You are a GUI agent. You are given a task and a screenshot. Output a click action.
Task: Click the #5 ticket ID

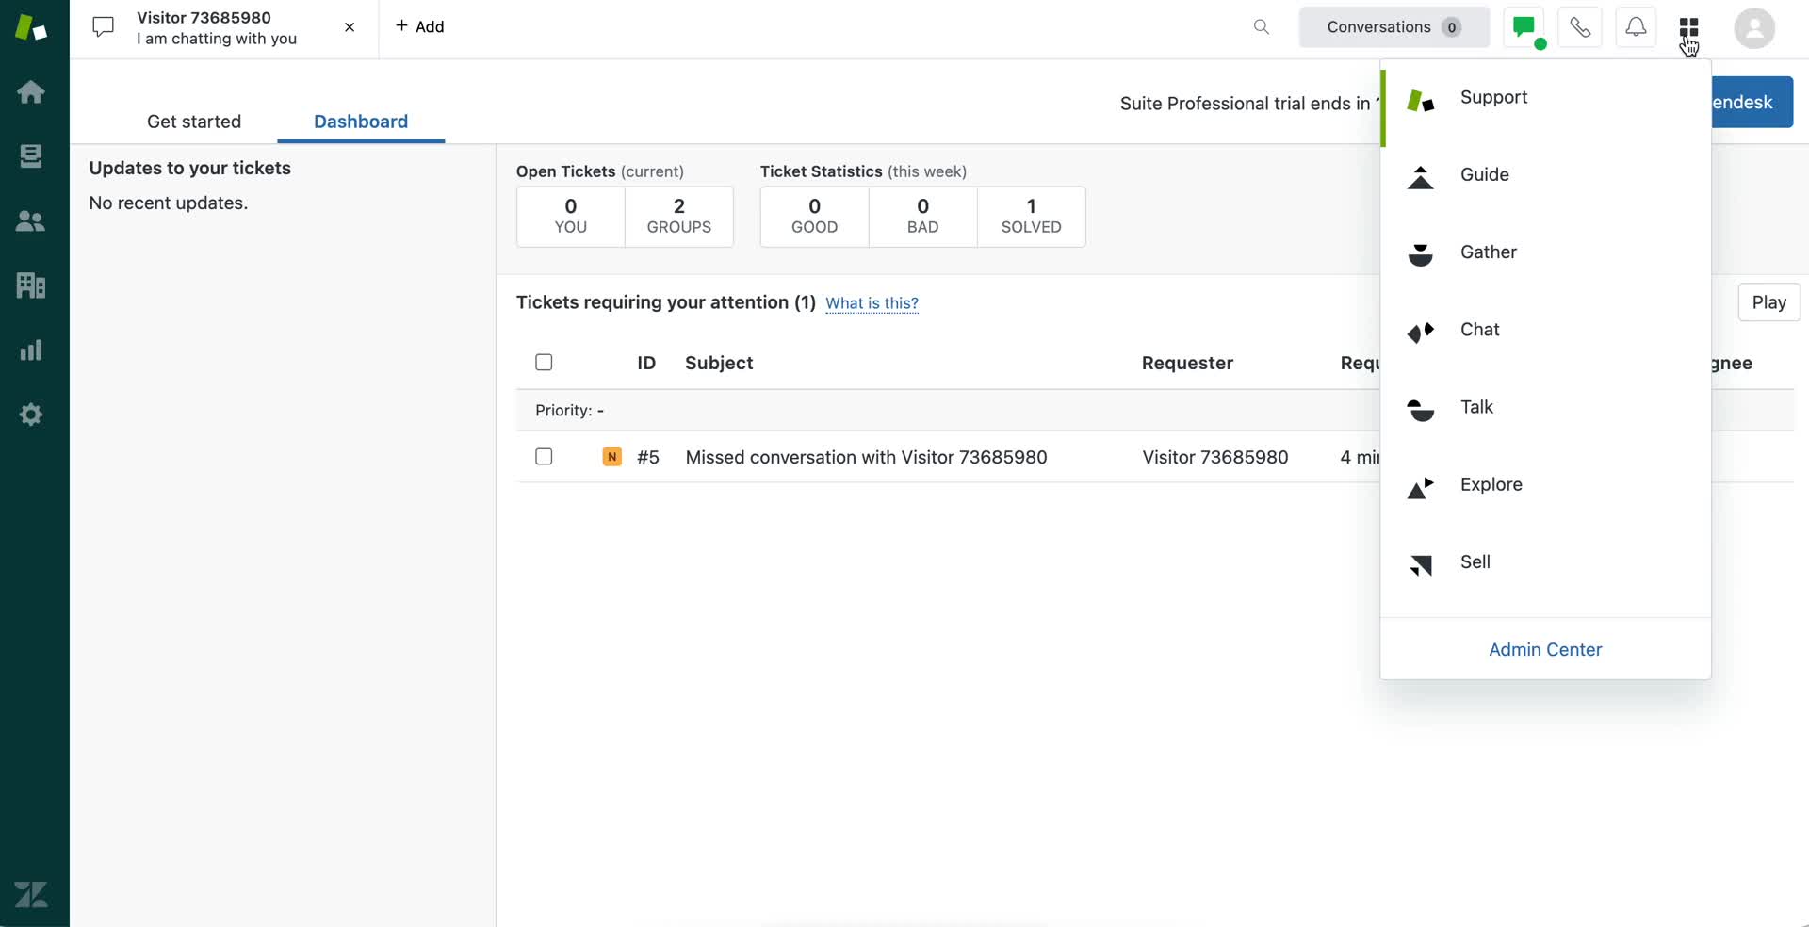[x=648, y=457]
